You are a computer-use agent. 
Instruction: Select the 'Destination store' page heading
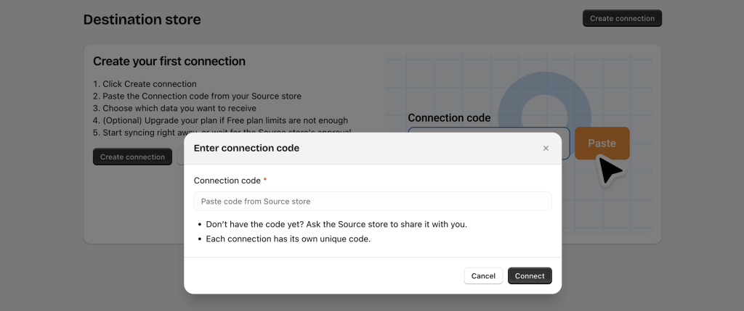(142, 20)
